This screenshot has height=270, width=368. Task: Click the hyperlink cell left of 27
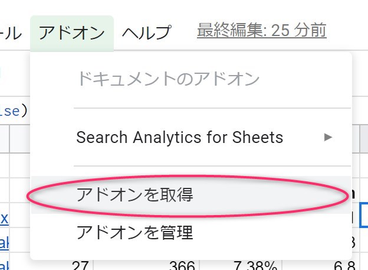pos(4,265)
